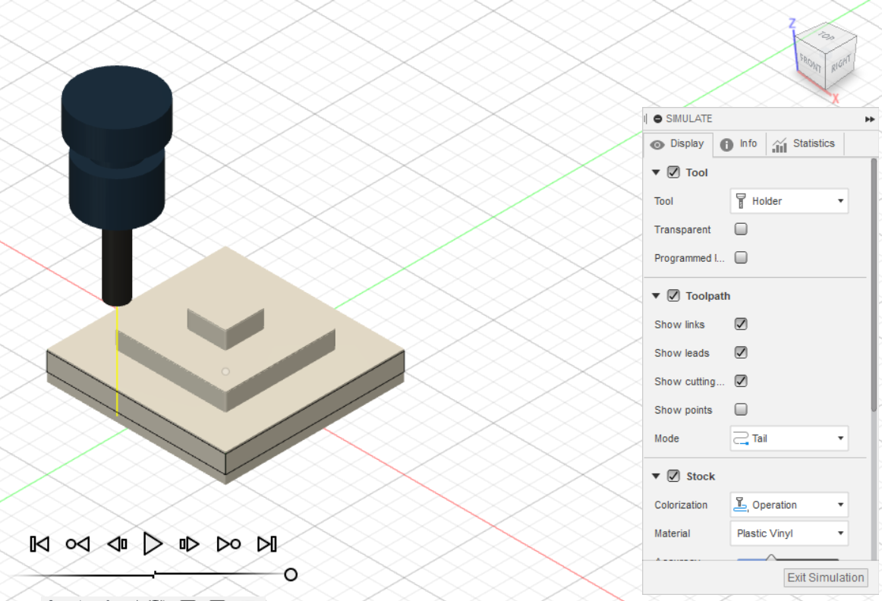Click the Operation colorization icon
Screen dimensions: 882x601
coord(740,505)
